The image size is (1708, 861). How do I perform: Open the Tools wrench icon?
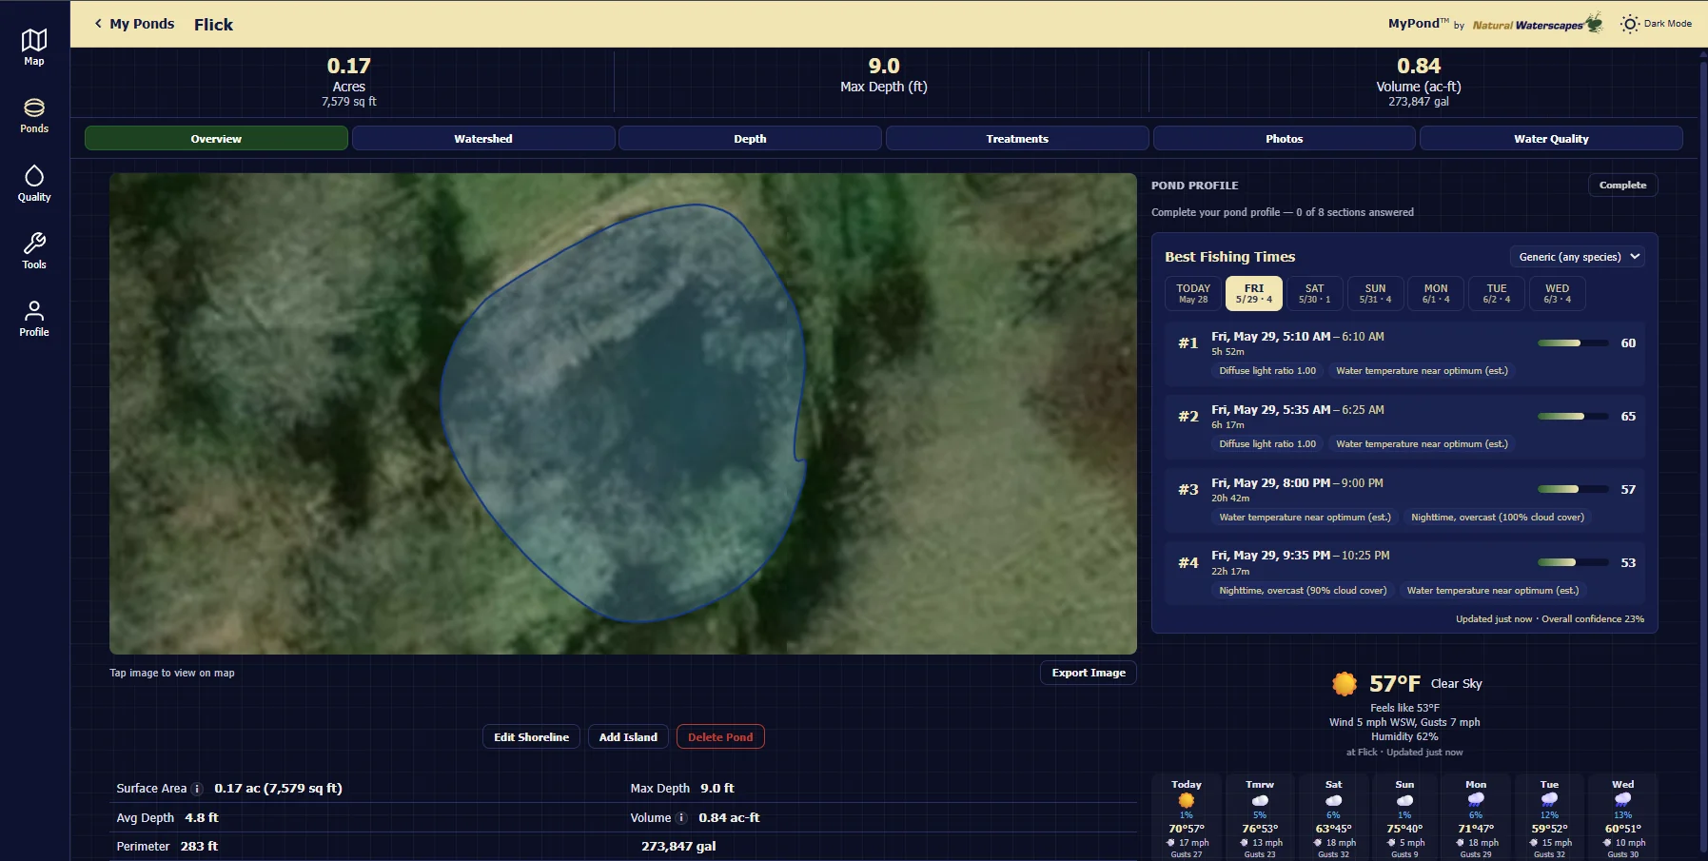coord(34,244)
